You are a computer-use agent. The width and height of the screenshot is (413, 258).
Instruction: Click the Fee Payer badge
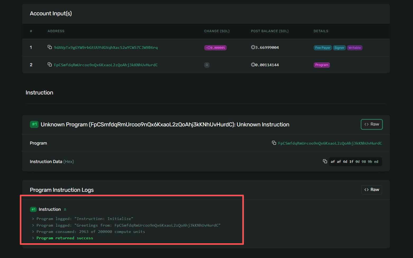[323, 48]
